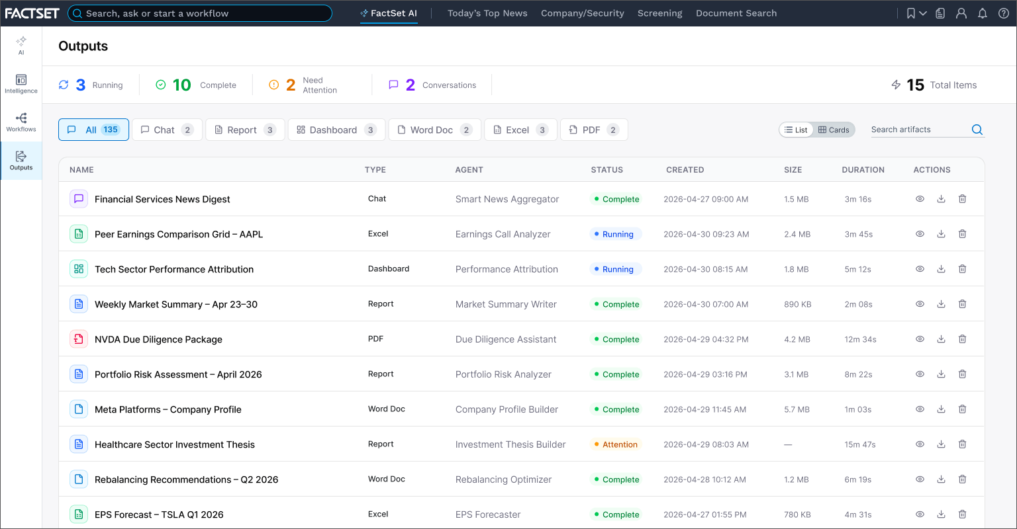1017x529 pixels.
Task: Click the 3 Running summary stat
Action: tap(91, 85)
